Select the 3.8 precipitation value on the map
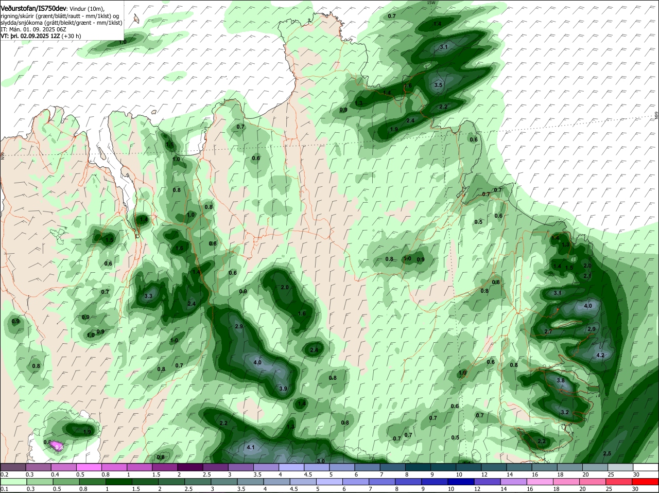The image size is (659, 493). (x=561, y=381)
